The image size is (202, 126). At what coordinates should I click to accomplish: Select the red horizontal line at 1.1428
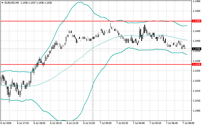pyautogui.click(x=96, y=64)
